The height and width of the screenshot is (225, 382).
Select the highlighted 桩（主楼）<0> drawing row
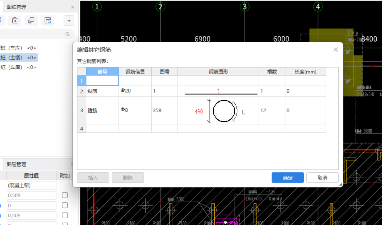[19, 58]
